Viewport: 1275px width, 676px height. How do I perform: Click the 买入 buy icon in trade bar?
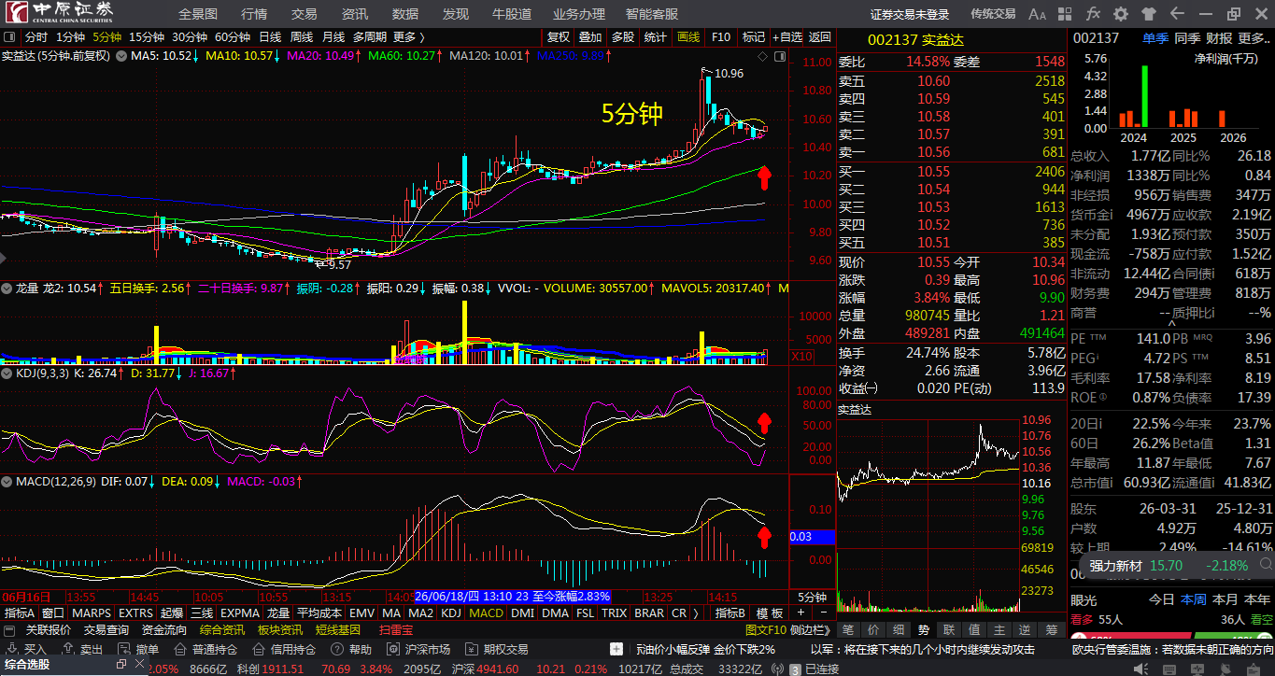(26, 649)
